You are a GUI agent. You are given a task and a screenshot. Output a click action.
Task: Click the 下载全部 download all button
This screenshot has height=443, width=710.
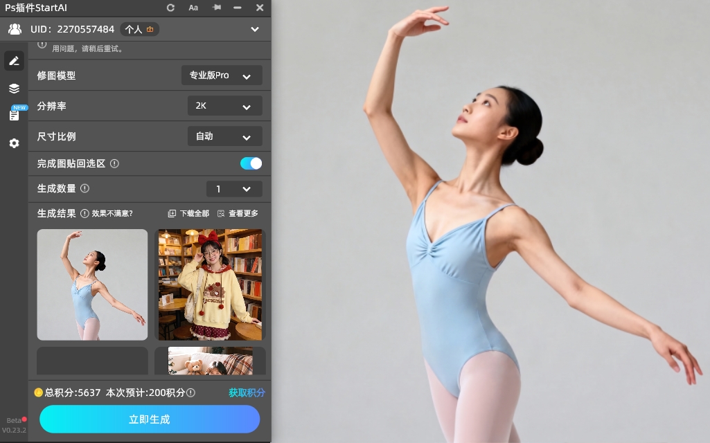188,214
